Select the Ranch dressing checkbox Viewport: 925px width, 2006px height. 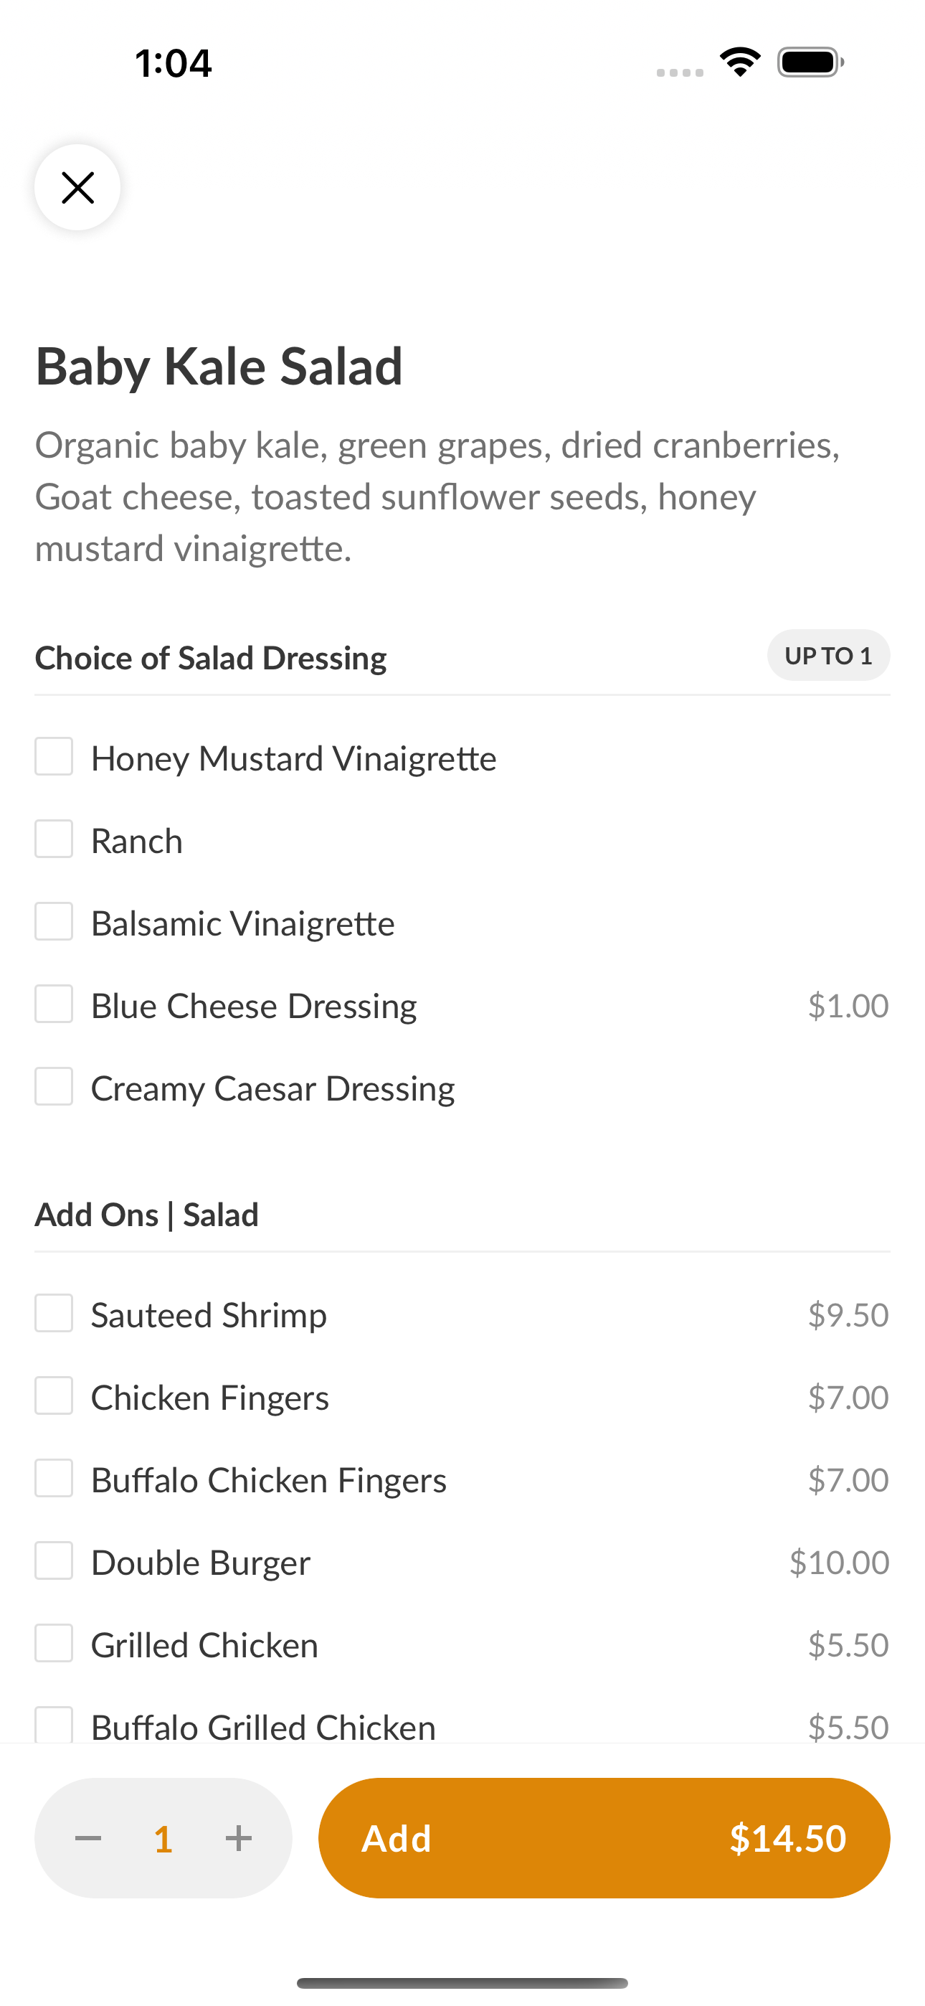pos(54,839)
